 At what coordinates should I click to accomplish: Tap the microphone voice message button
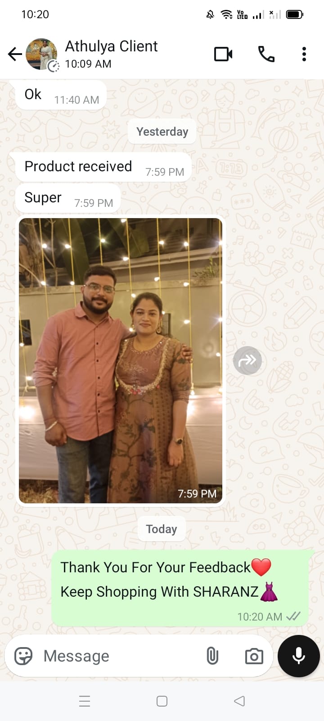coord(299,656)
